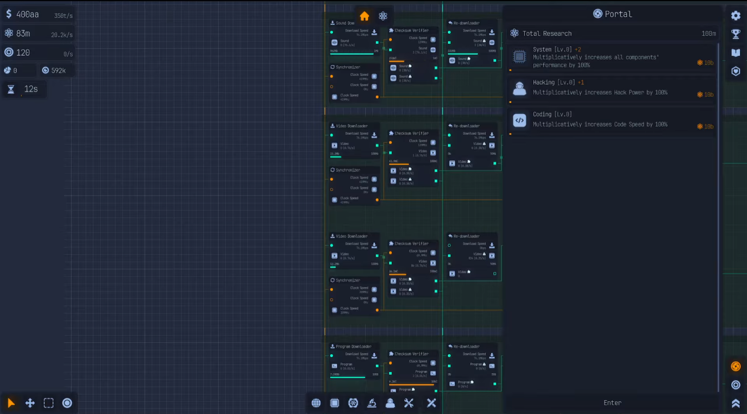Image resolution: width=747 pixels, height=414 pixels.
Task: Toggle the Re-downloader's hollow status circle
Action: click(449, 245)
